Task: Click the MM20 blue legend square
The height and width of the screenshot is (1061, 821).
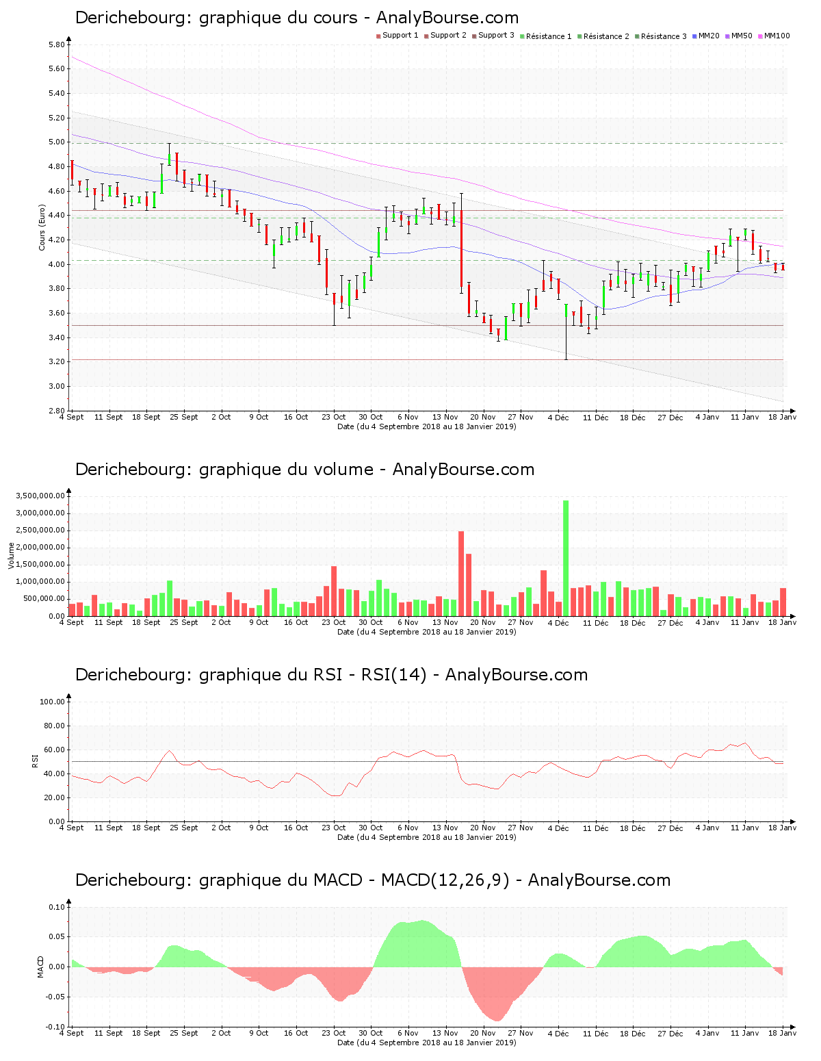Action: [694, 36]
